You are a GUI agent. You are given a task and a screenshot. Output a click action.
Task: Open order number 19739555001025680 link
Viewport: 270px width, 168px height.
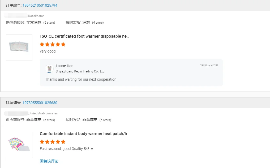pyautogui.click(x=40, y=103)
